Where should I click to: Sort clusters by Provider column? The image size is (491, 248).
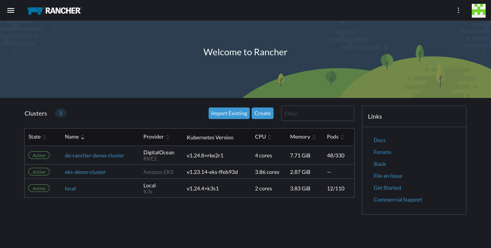pos(156,137)
